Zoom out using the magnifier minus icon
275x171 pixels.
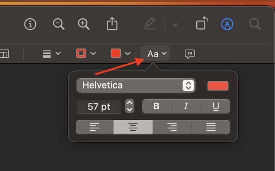tap(58, 24)
